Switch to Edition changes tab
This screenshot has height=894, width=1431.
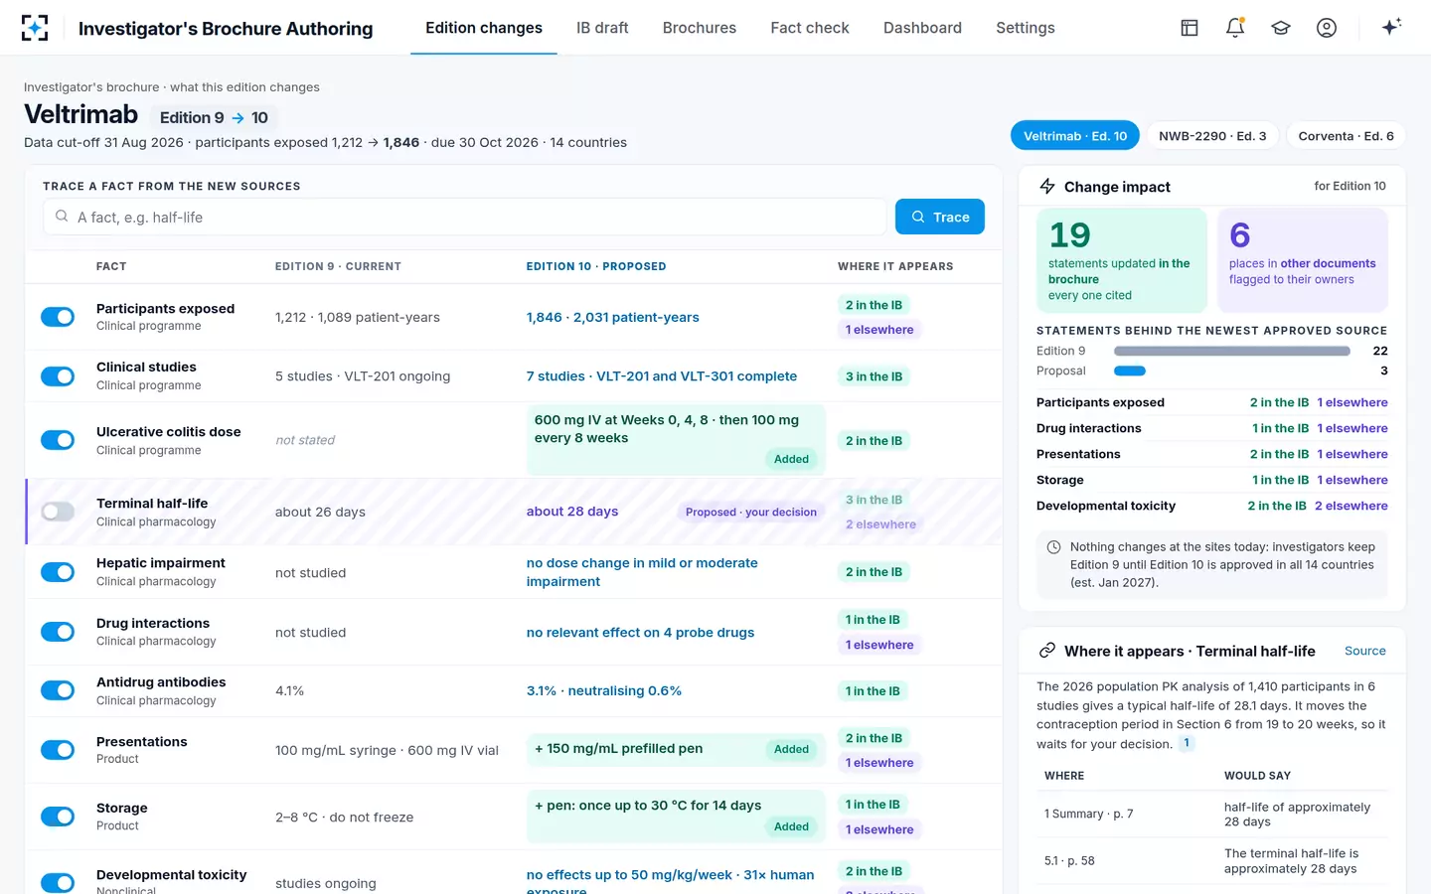pos(484,28)
